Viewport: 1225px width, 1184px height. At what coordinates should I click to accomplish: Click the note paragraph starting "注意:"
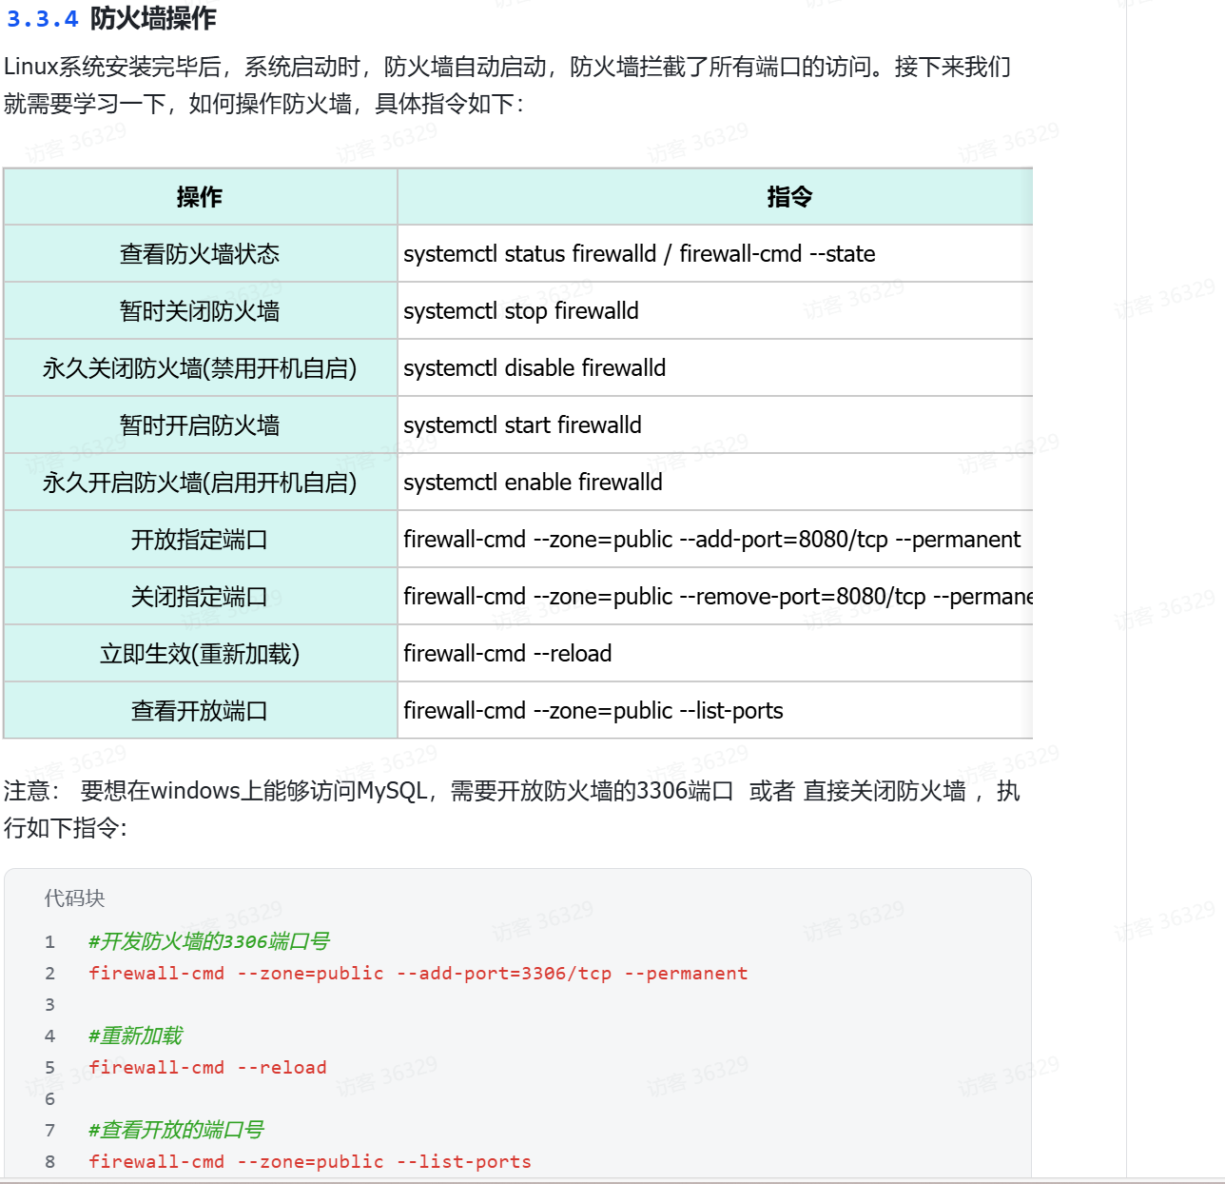click(x=512, y=809)
